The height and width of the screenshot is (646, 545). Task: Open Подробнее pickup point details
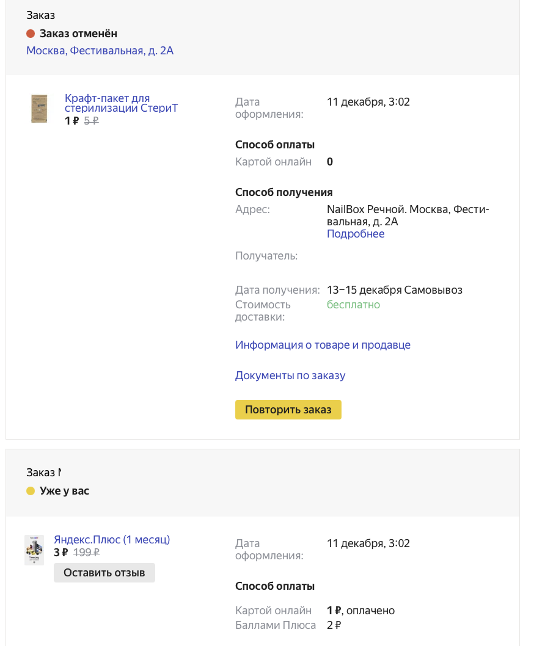[x=356, y=234]
